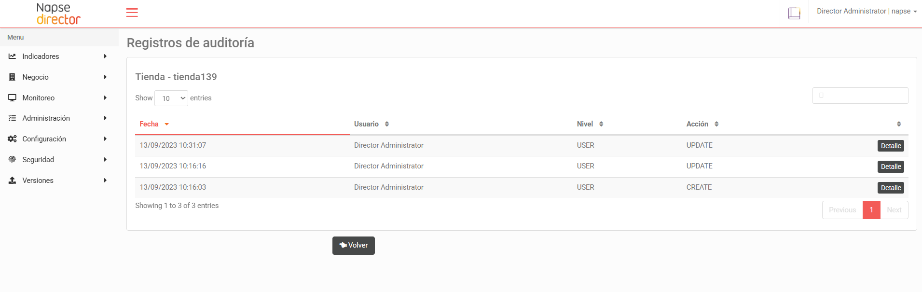Click the Versiones upload icon
922x292 pixels.
(x=12, y=181)
